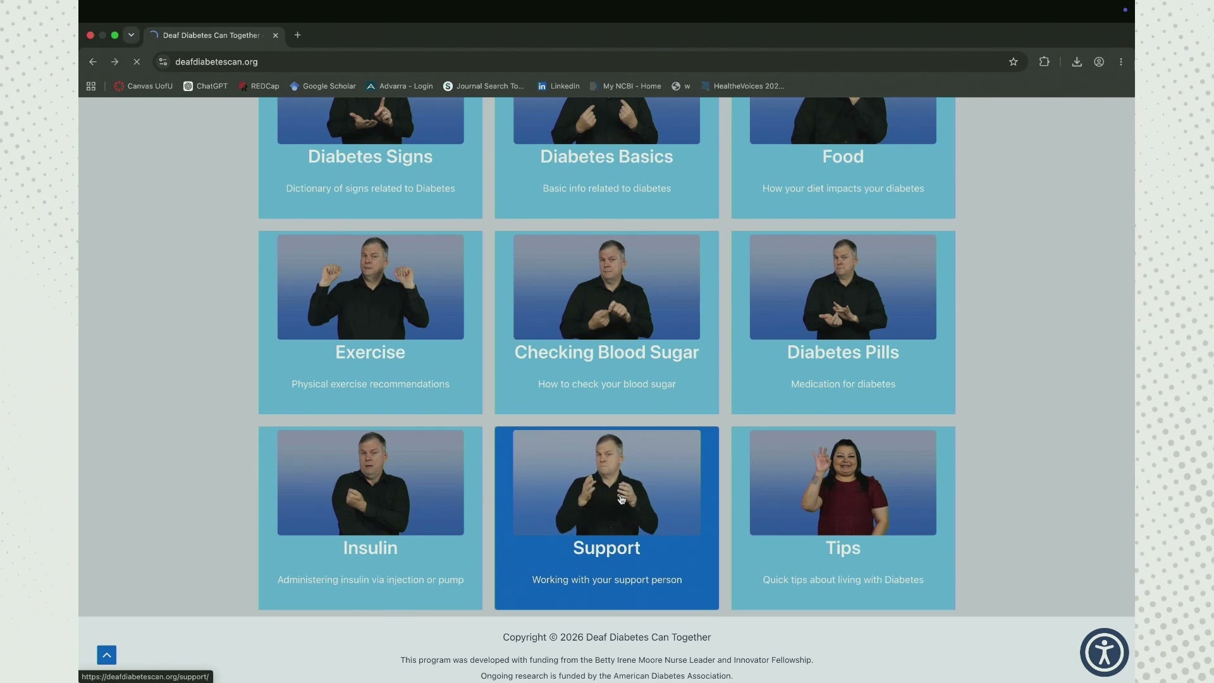Close the Deaf Diabetes Can Together tab
Viewport: 1214px width, 683px height.
(276, 35)
